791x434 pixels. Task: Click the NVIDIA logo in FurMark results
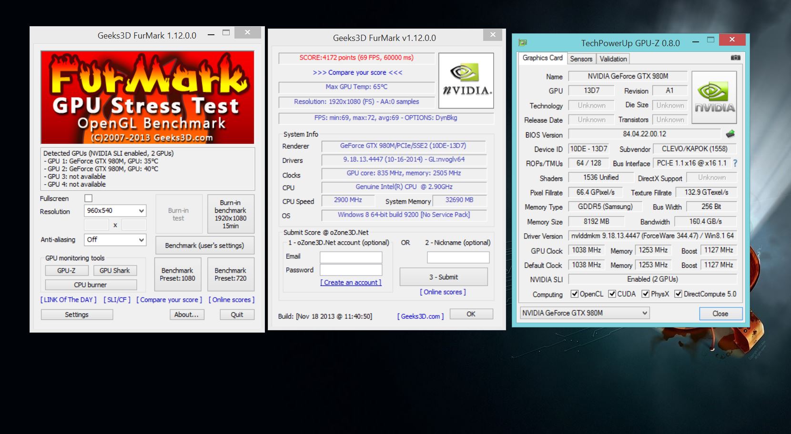click(x=466, y=80)
